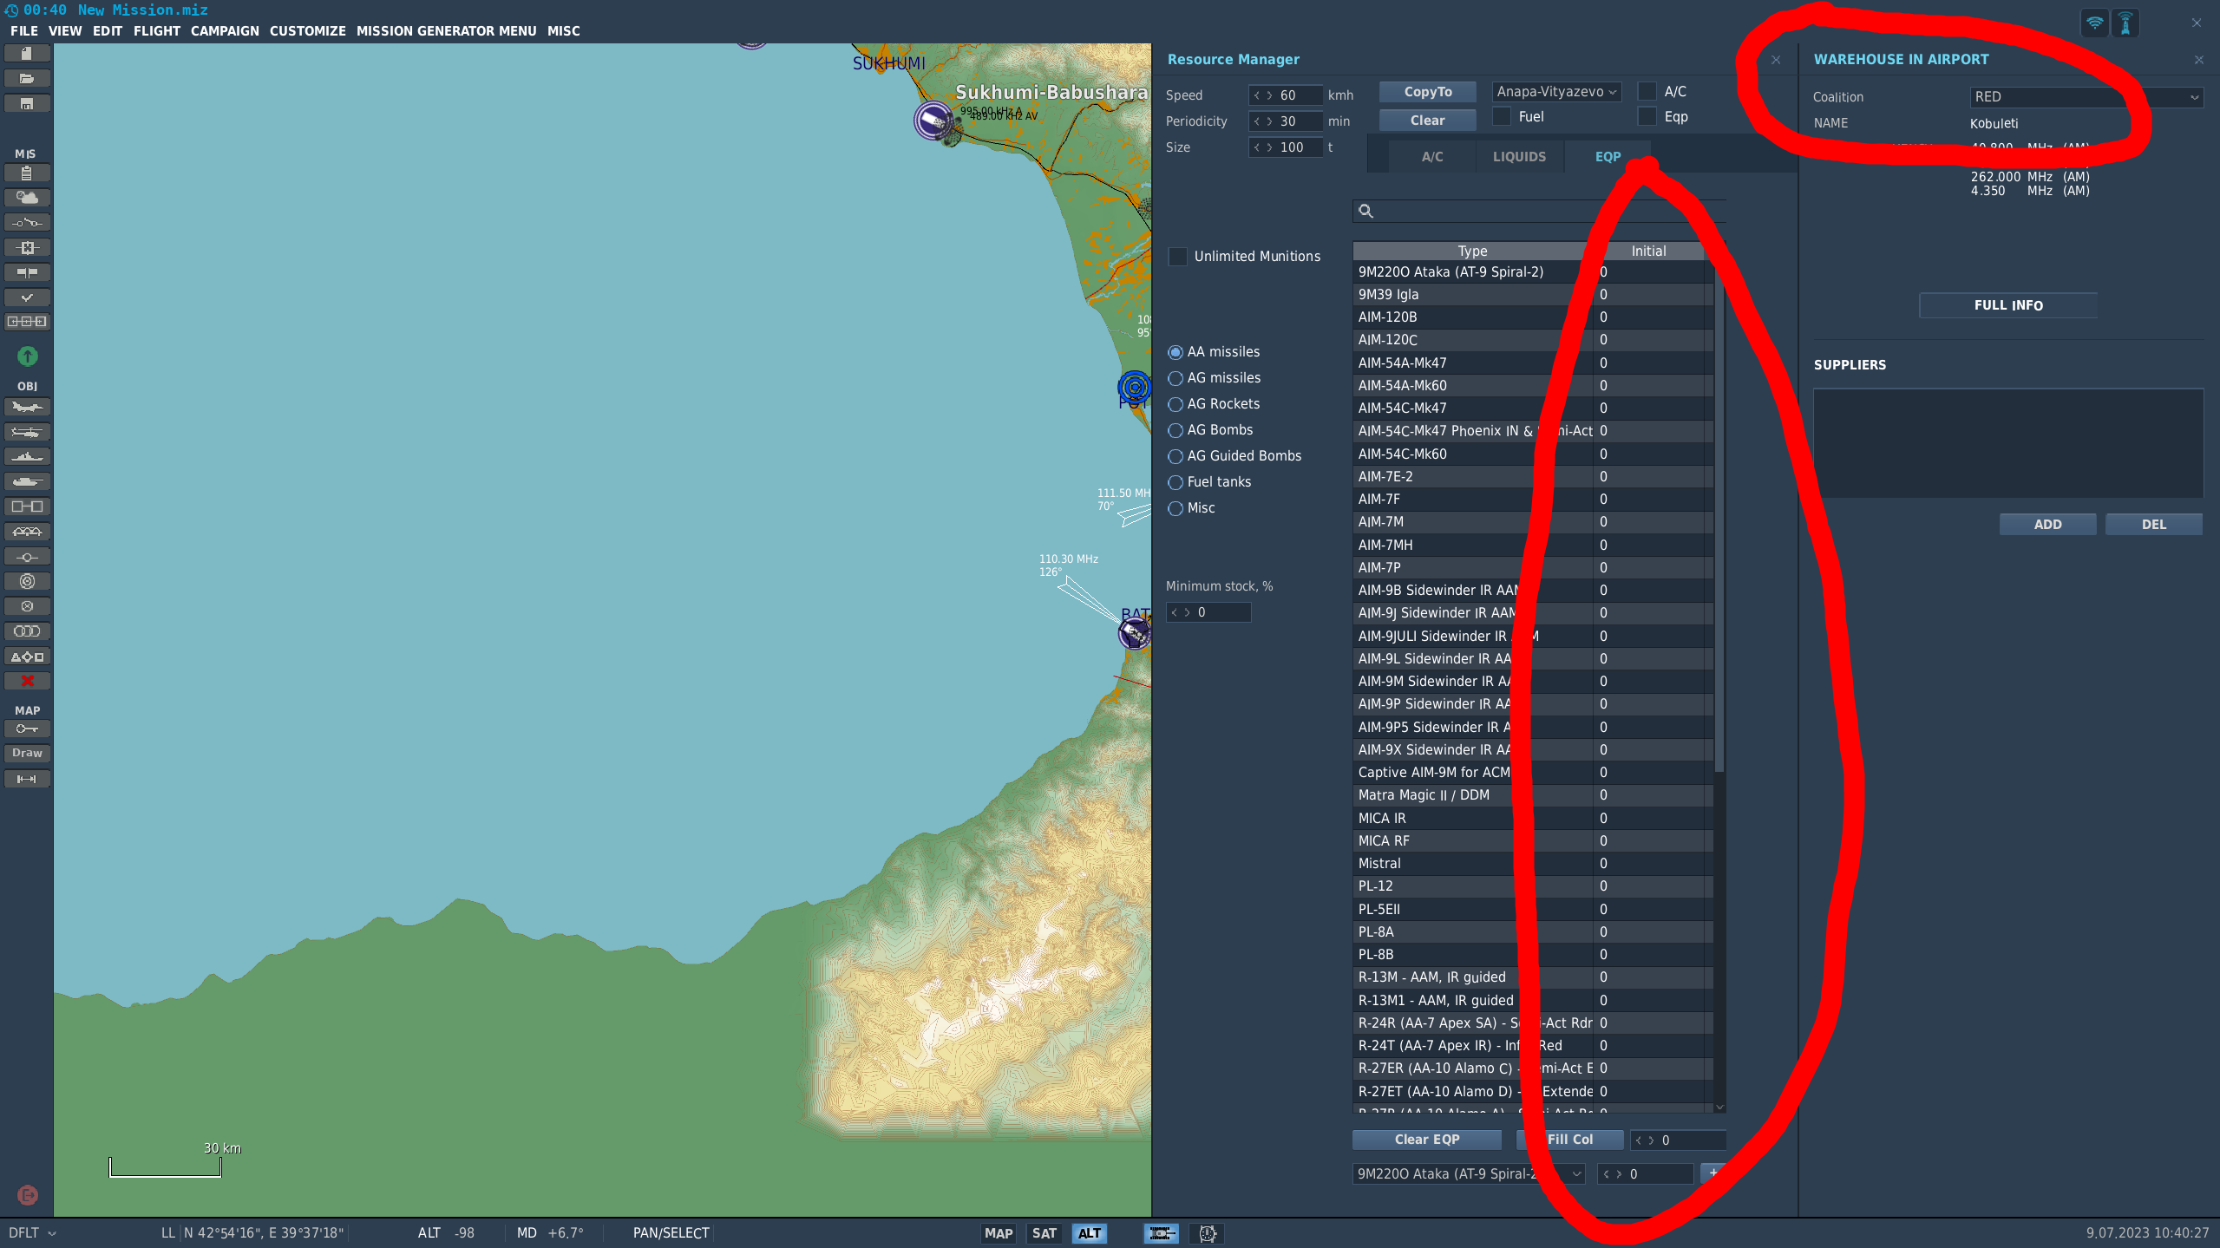Click the green fly mission arrow

coord(27,356)
